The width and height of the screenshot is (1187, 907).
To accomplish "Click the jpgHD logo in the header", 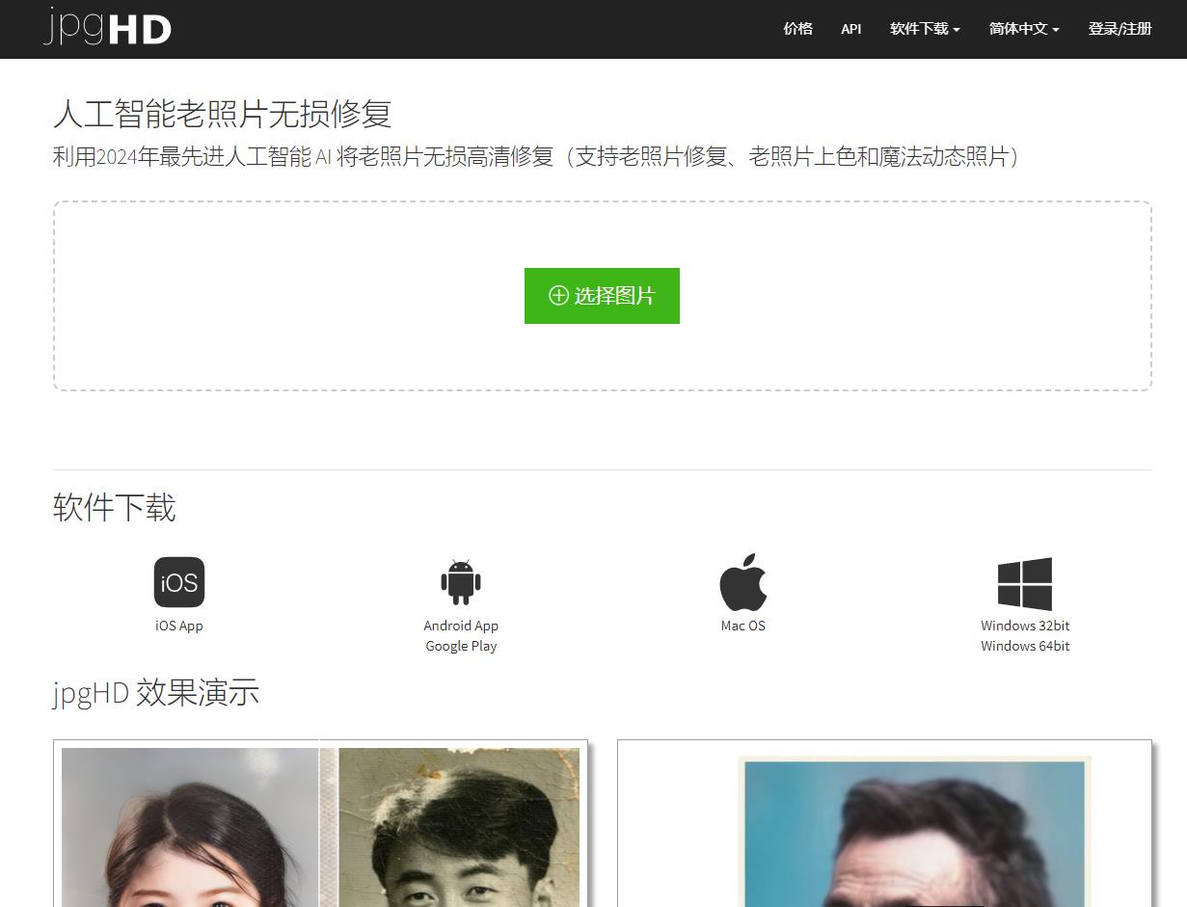I will coord(106,28).
